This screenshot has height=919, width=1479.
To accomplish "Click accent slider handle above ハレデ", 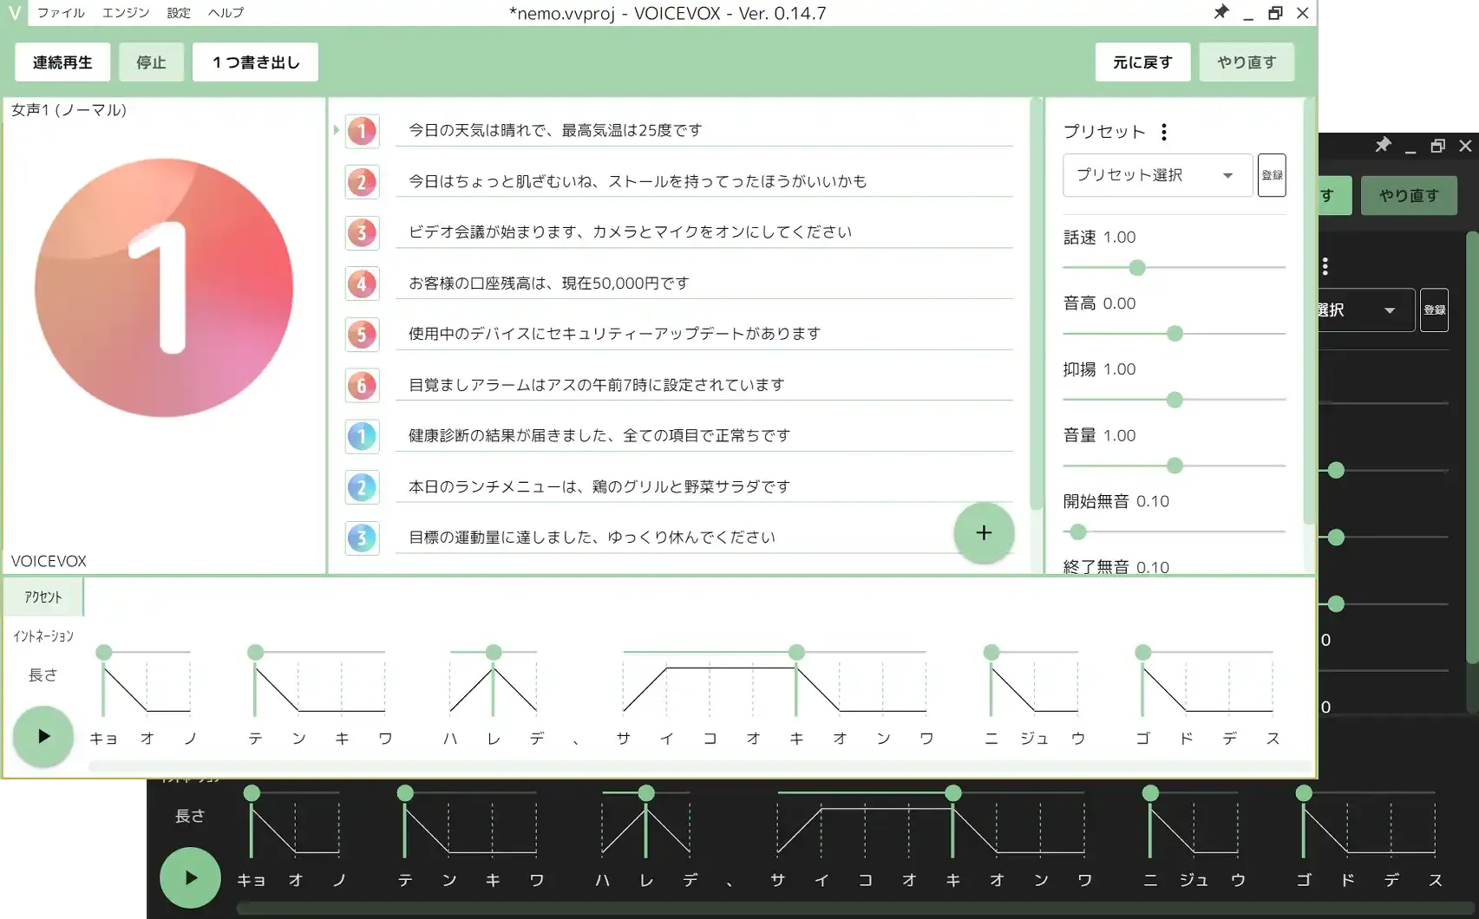I will 494,652.
